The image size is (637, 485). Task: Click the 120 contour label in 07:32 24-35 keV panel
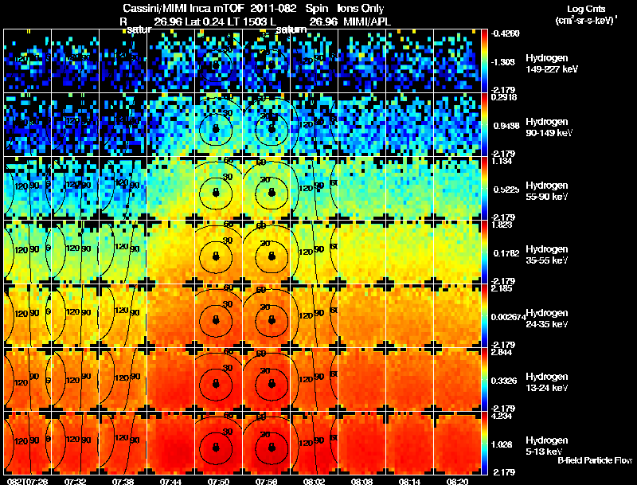click(x=72, y=311)
